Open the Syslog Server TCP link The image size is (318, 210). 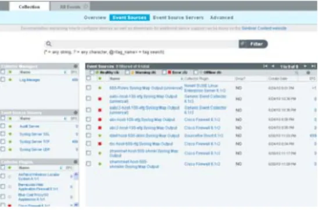(34, 142)
